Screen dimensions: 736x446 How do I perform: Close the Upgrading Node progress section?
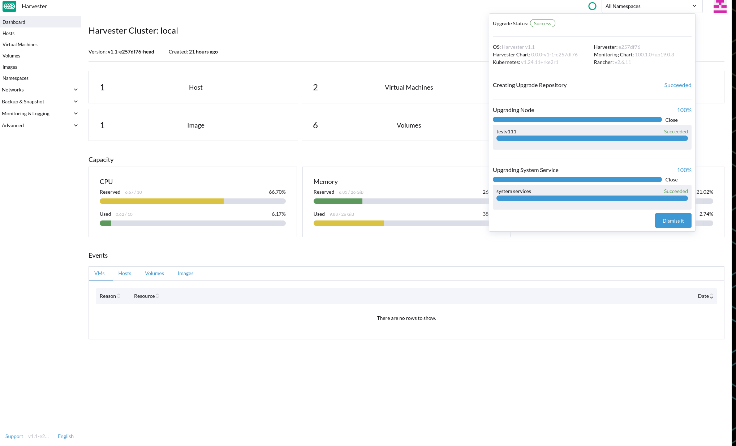point(671,120)
